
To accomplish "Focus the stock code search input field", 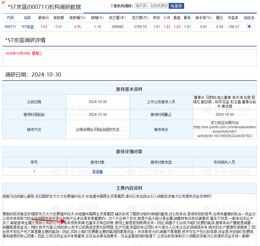I will (x=152, y=6).
